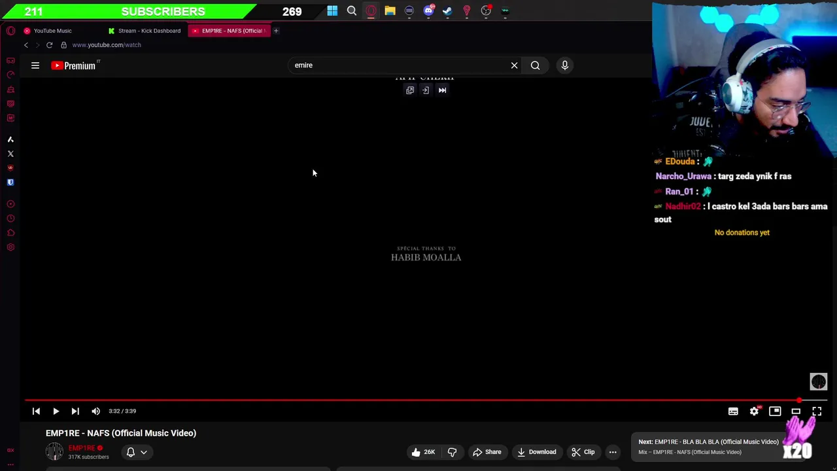Open a new browser tab
Viewport: 837px width, 471px height.
click(276, 31)
